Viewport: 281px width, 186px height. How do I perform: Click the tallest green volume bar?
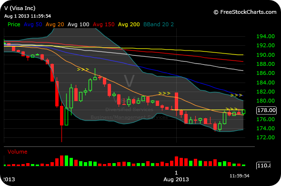click(x=66, y=161)
